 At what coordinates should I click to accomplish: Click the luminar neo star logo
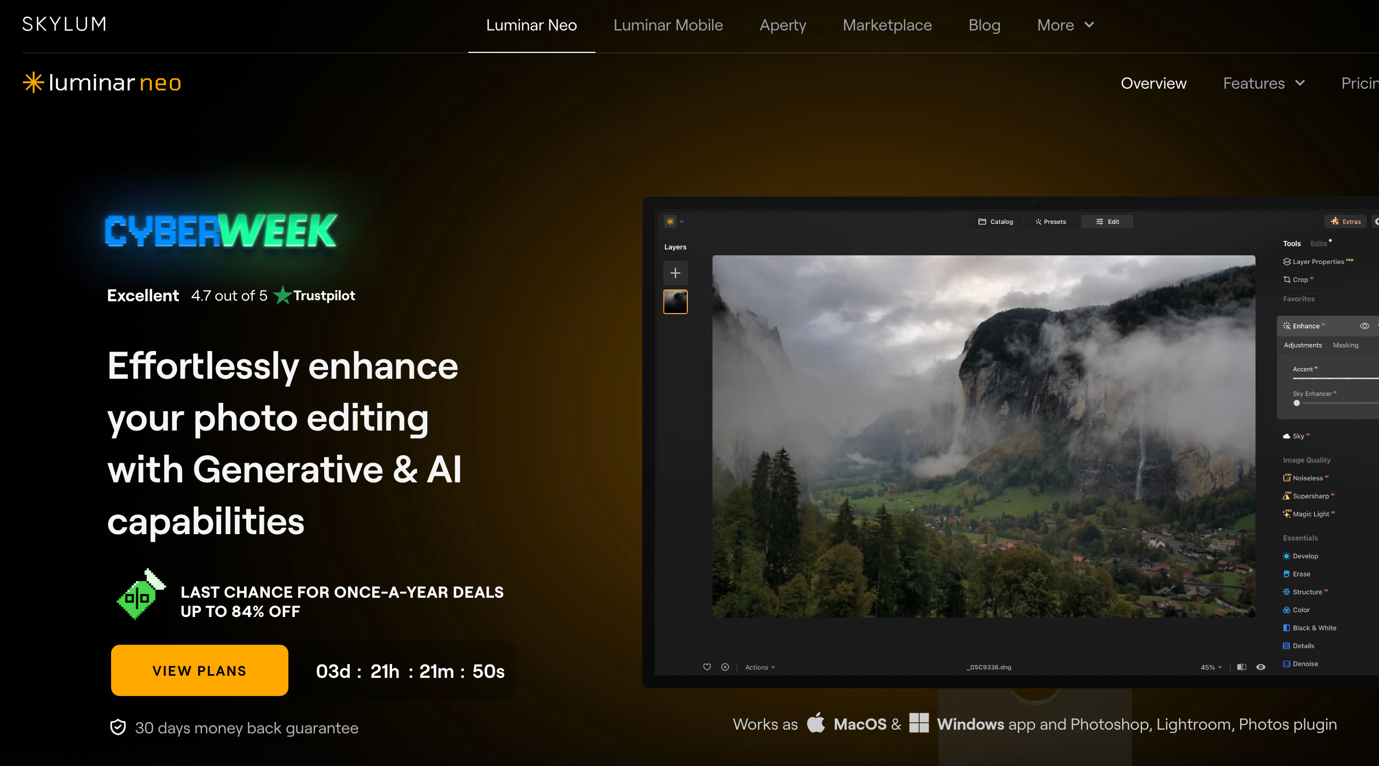tap(101, 82)
